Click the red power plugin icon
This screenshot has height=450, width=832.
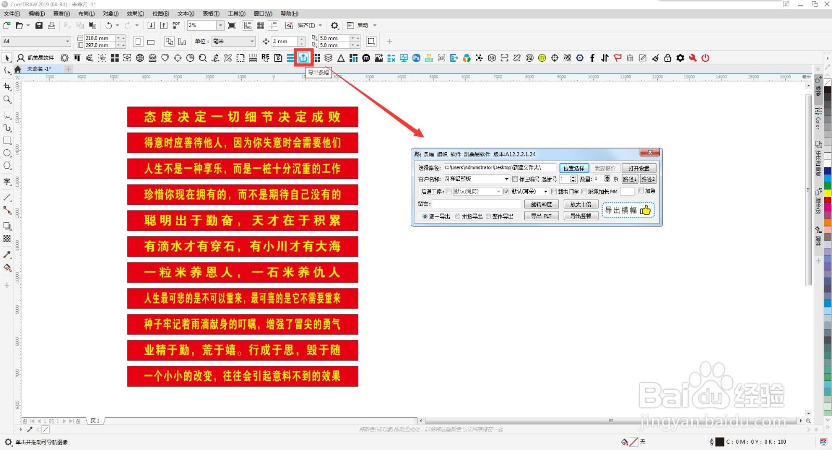click(706, 58)
